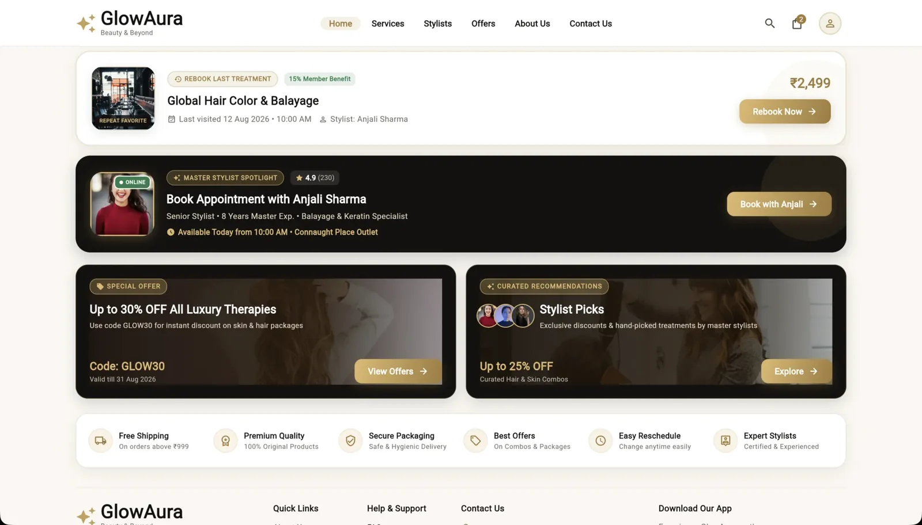
Task: Open the Offers nav item
Action: tap(483, 24)
